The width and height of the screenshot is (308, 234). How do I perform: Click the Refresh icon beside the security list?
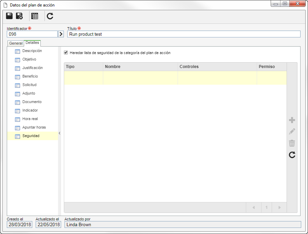[x=292, y=155]
